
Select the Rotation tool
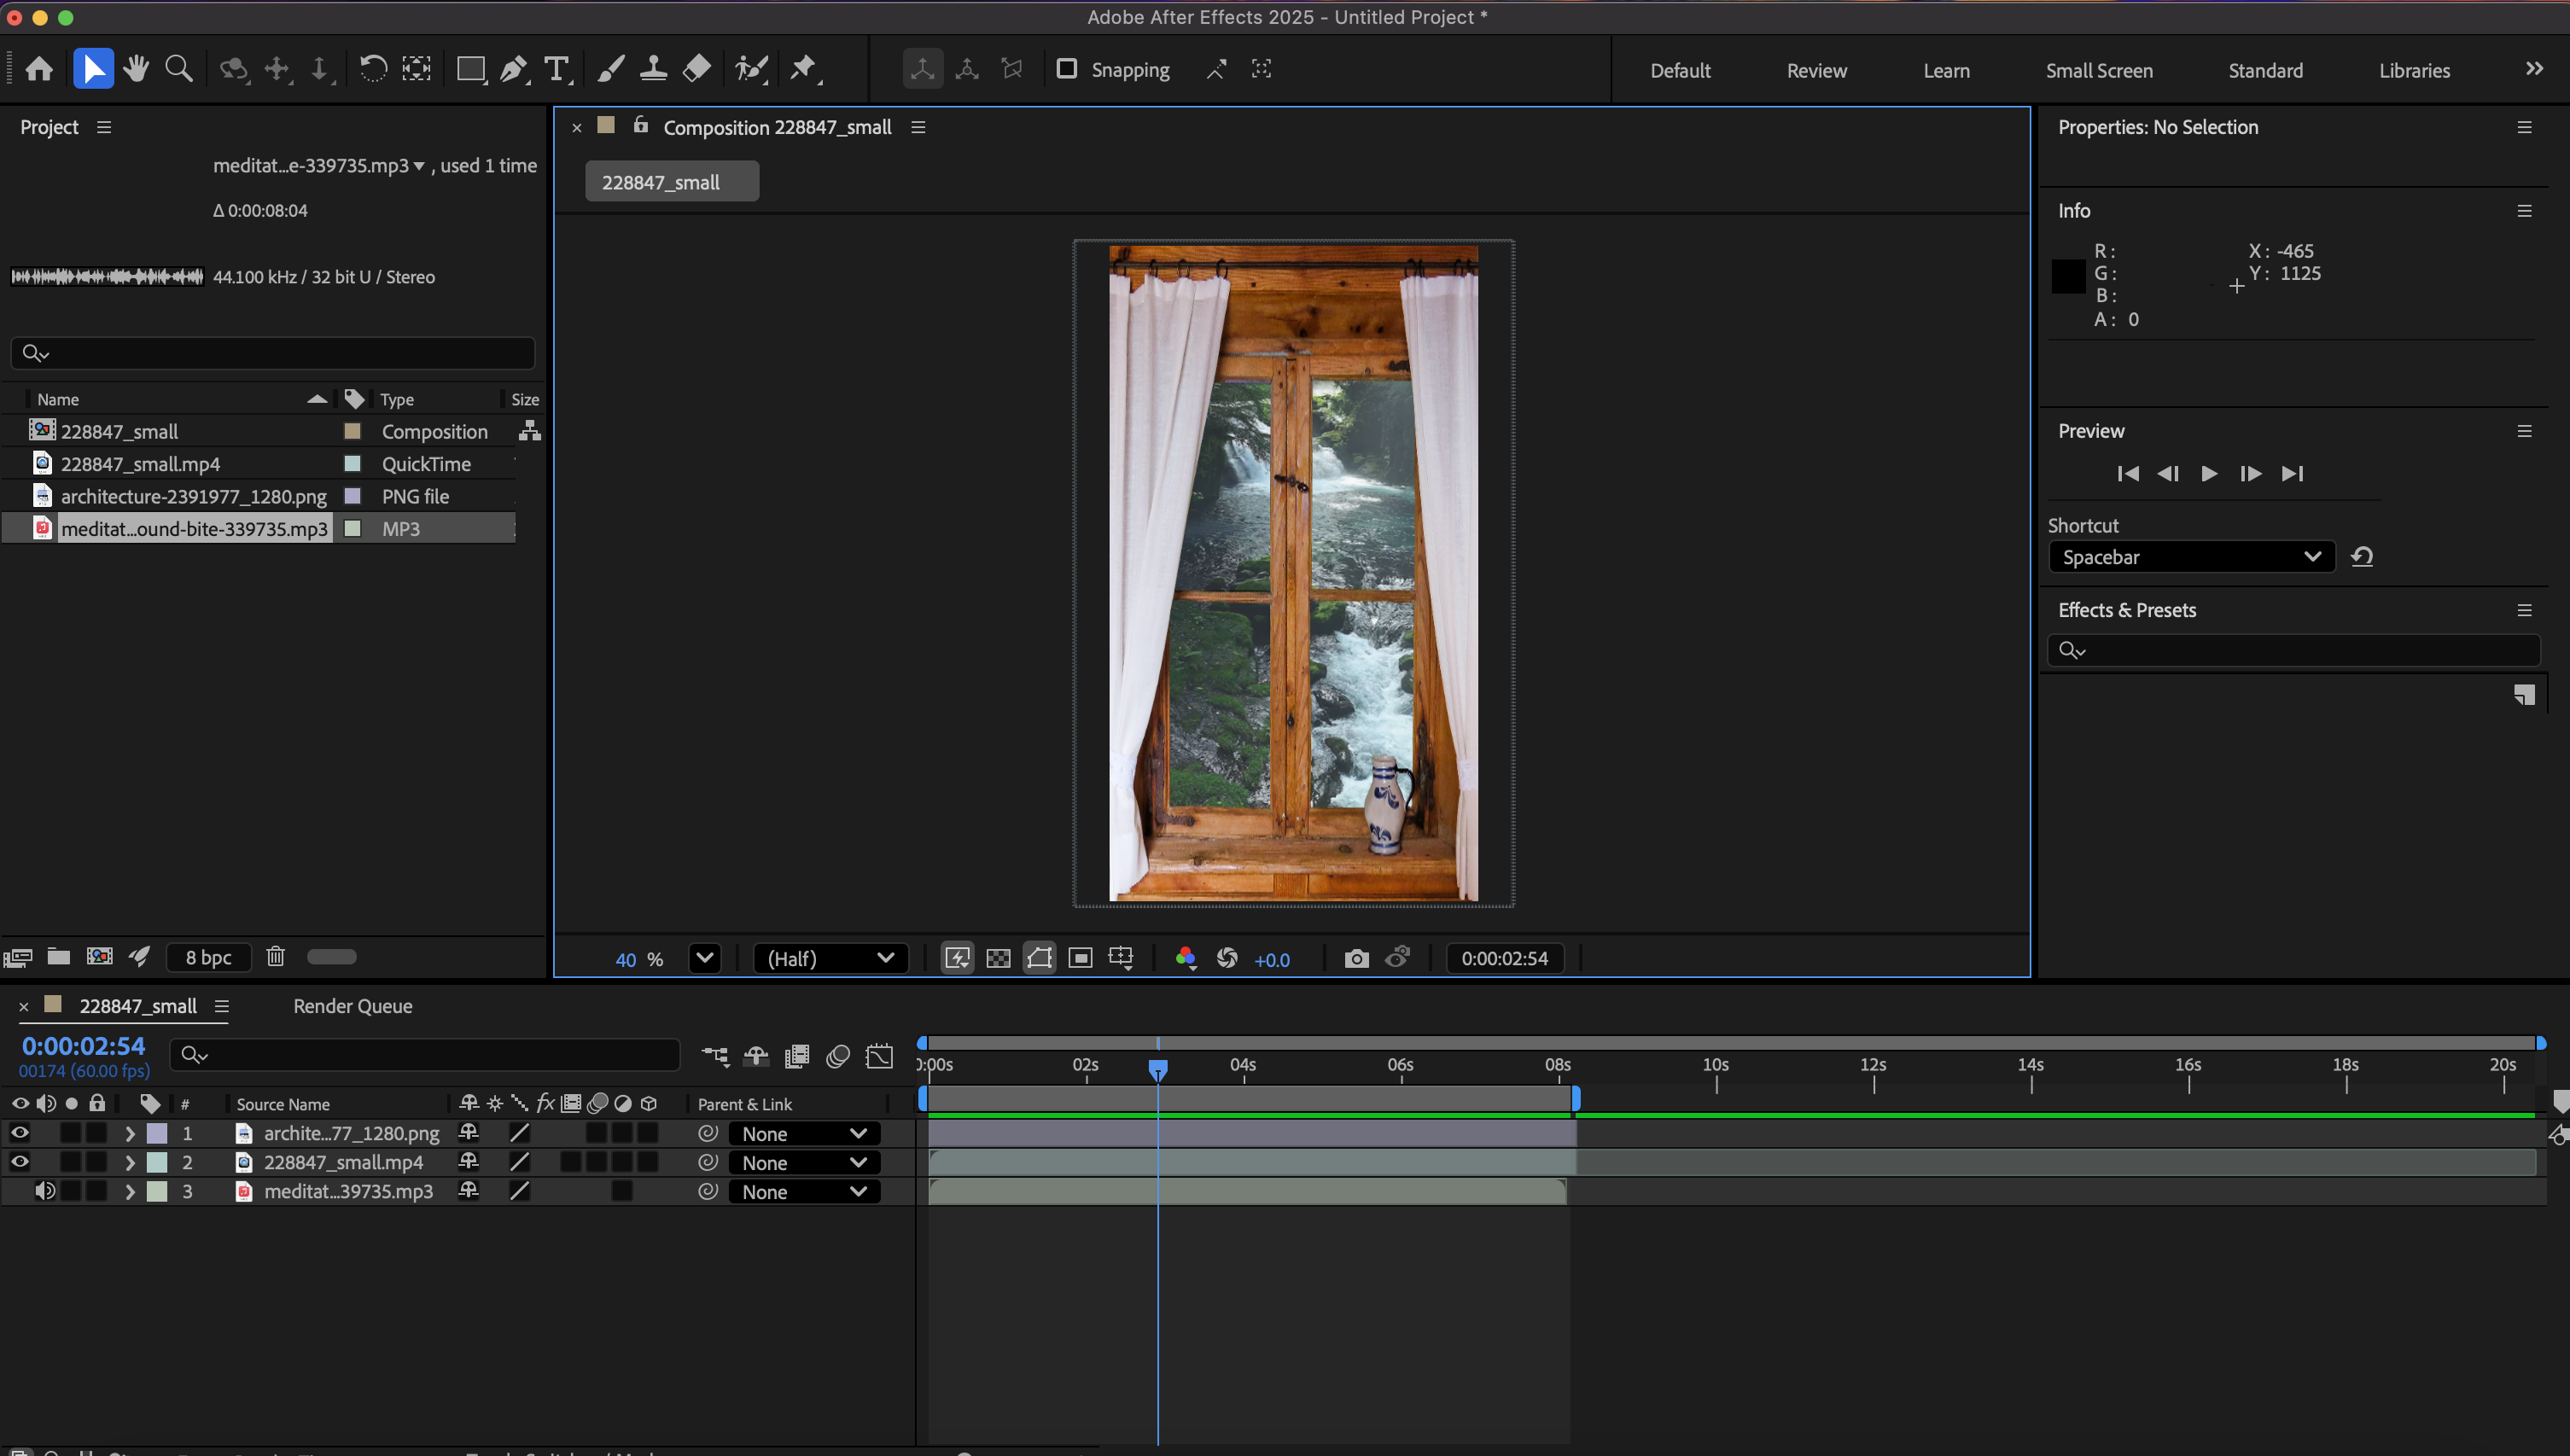[372, 69]
